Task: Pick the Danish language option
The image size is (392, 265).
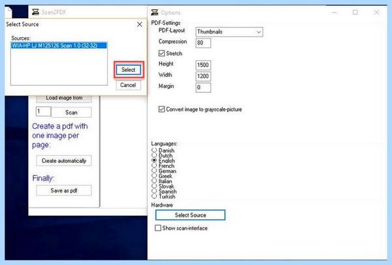Action: pos(154,150)
